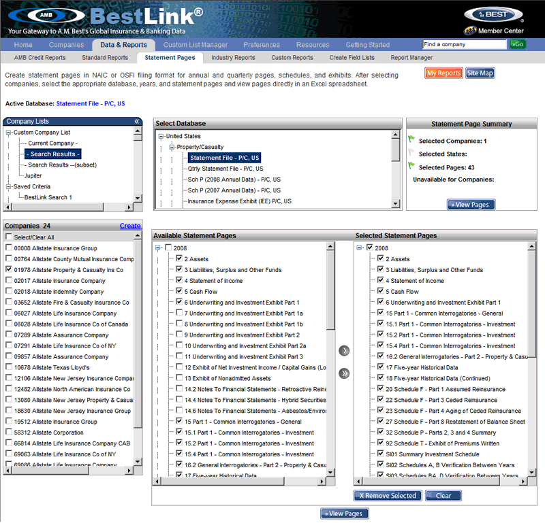Check 58312 Allstate Corporation checkbox
This screenshot has height=523, width=545.
[x=9, y=432]
